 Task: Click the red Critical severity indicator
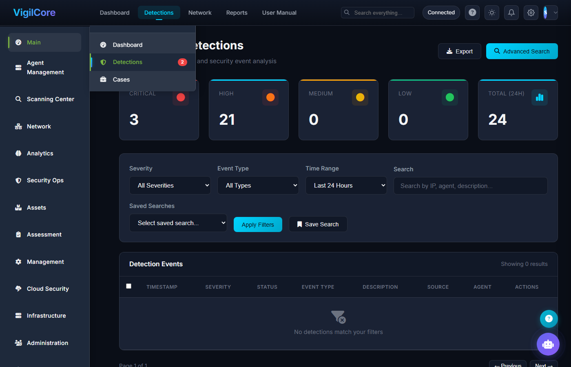tap(181, 97)
